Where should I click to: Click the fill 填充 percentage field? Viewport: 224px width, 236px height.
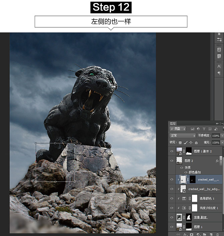click(x=216, y=142)
